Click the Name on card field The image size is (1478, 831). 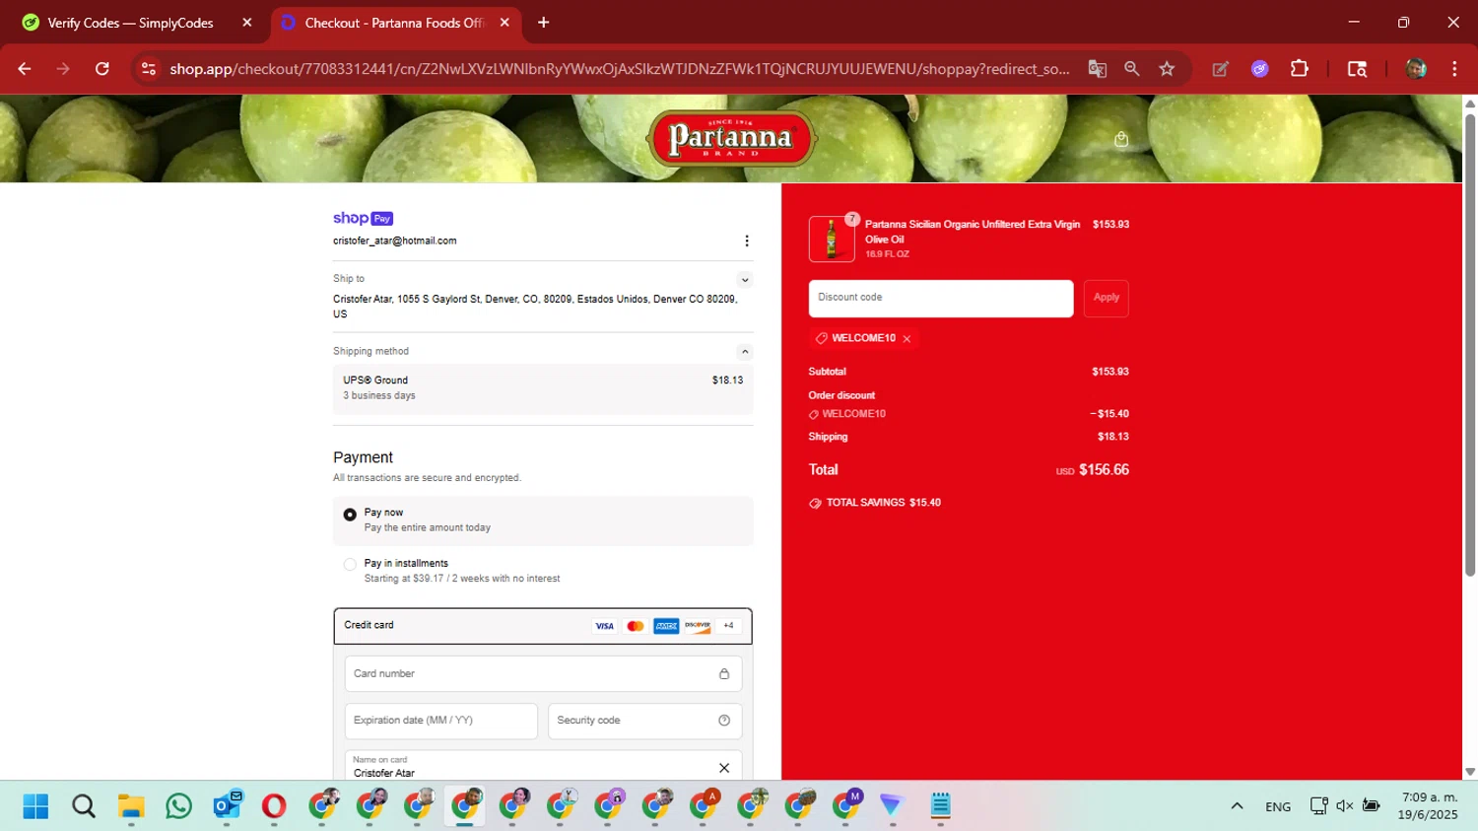point(543,766)
